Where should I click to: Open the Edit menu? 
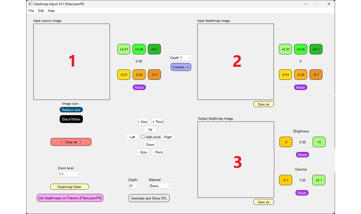point(41,11)
